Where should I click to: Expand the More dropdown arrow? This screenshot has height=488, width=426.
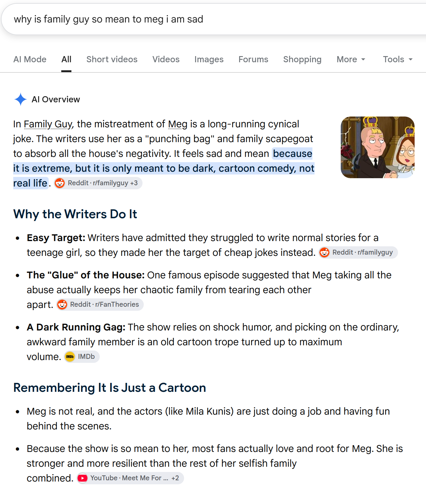click(363, 59)
